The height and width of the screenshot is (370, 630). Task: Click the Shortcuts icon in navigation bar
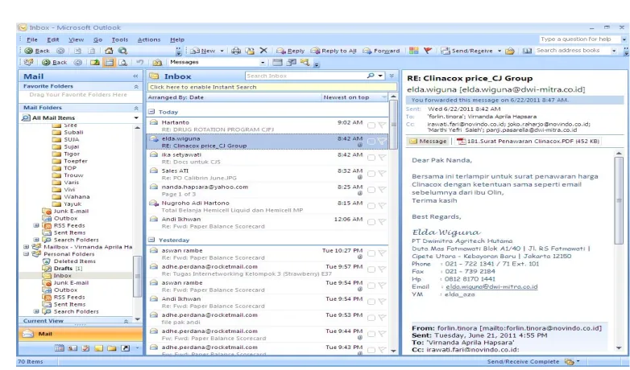click(125, 348)
